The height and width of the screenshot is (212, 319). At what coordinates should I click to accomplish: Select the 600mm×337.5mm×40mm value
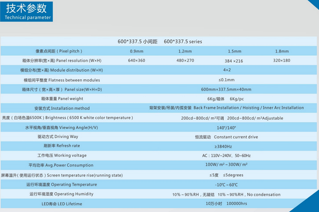(226, 89)
